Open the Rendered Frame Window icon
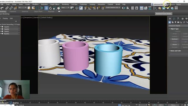The image size is (188, 106). point(164,8)
